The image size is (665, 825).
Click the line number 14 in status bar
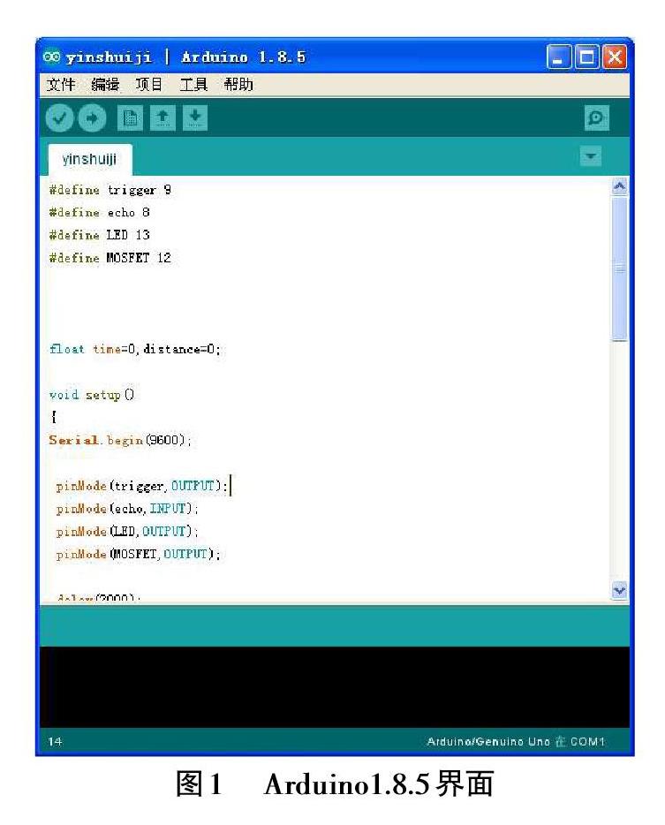(x=55, y=741)
